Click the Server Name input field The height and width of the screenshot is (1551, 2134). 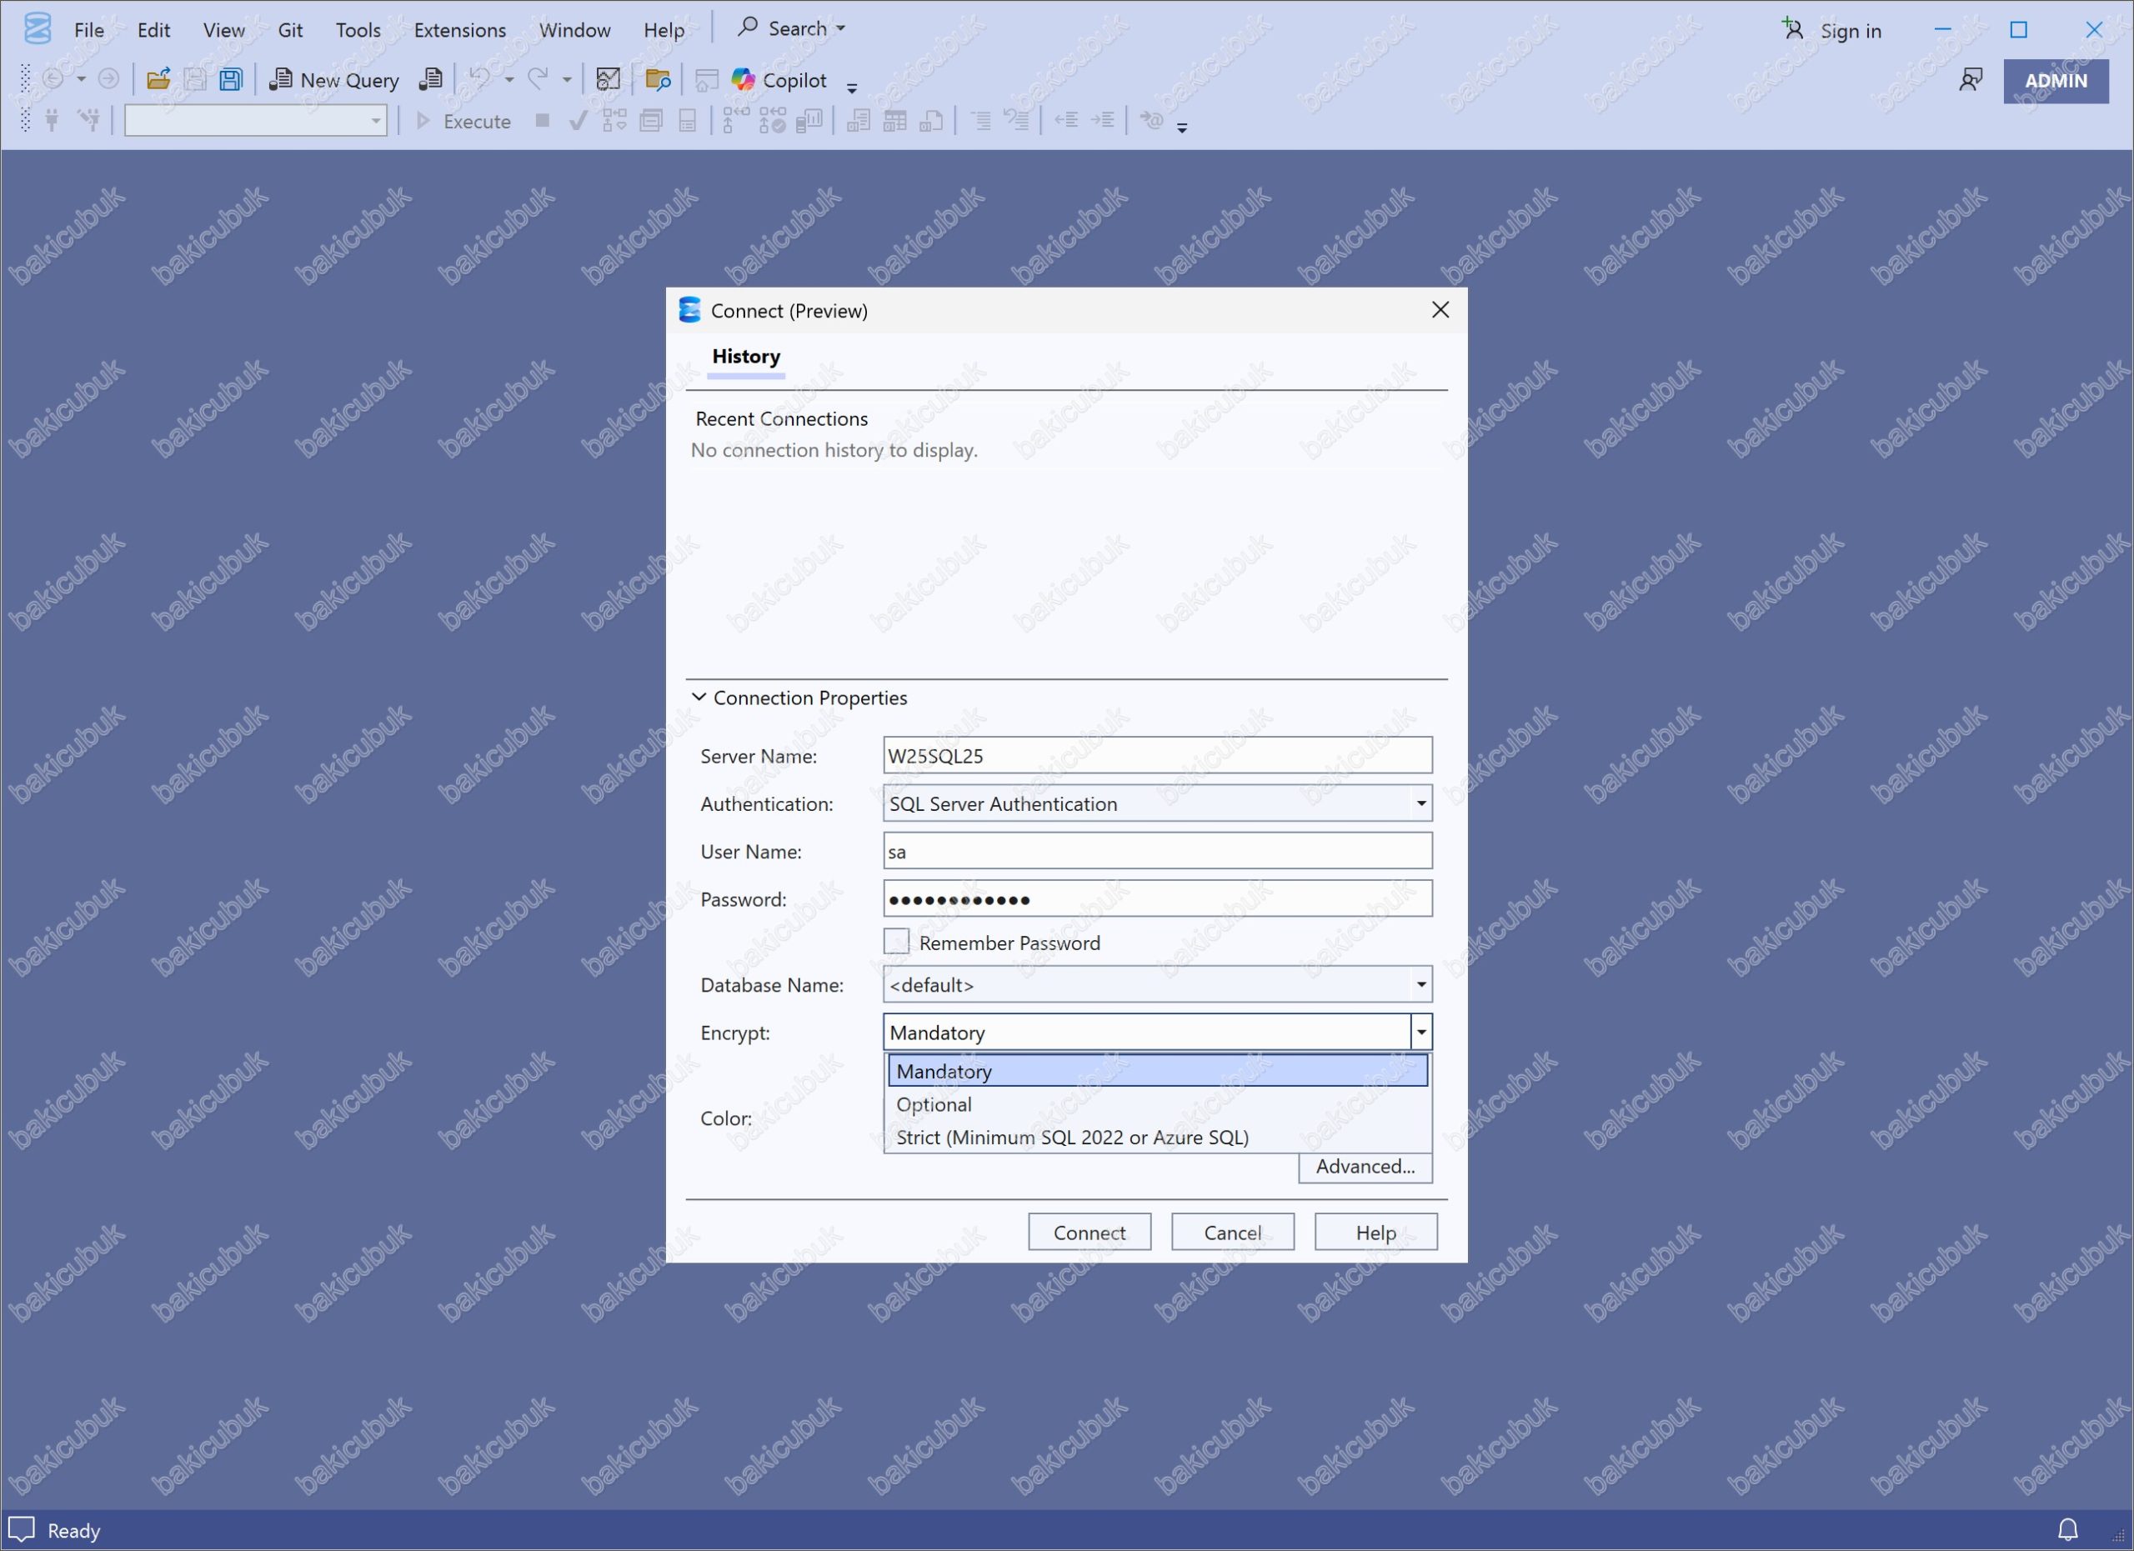[1158, 755]
